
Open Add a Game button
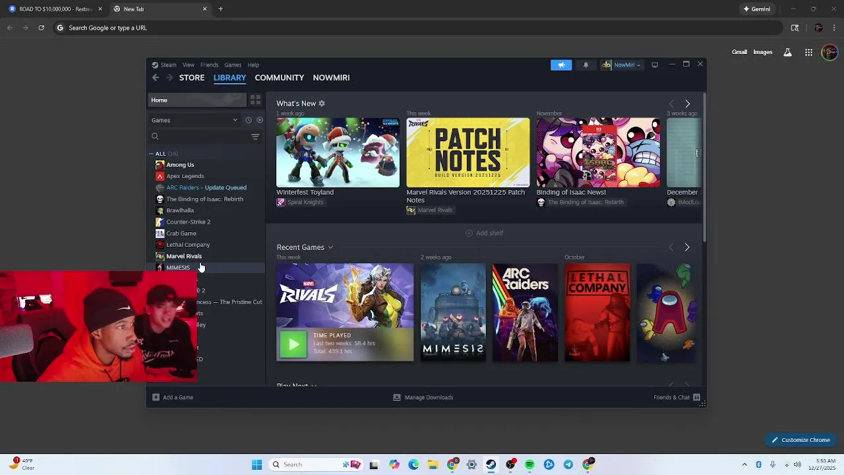pyautogui.click(x=173, y=397)
